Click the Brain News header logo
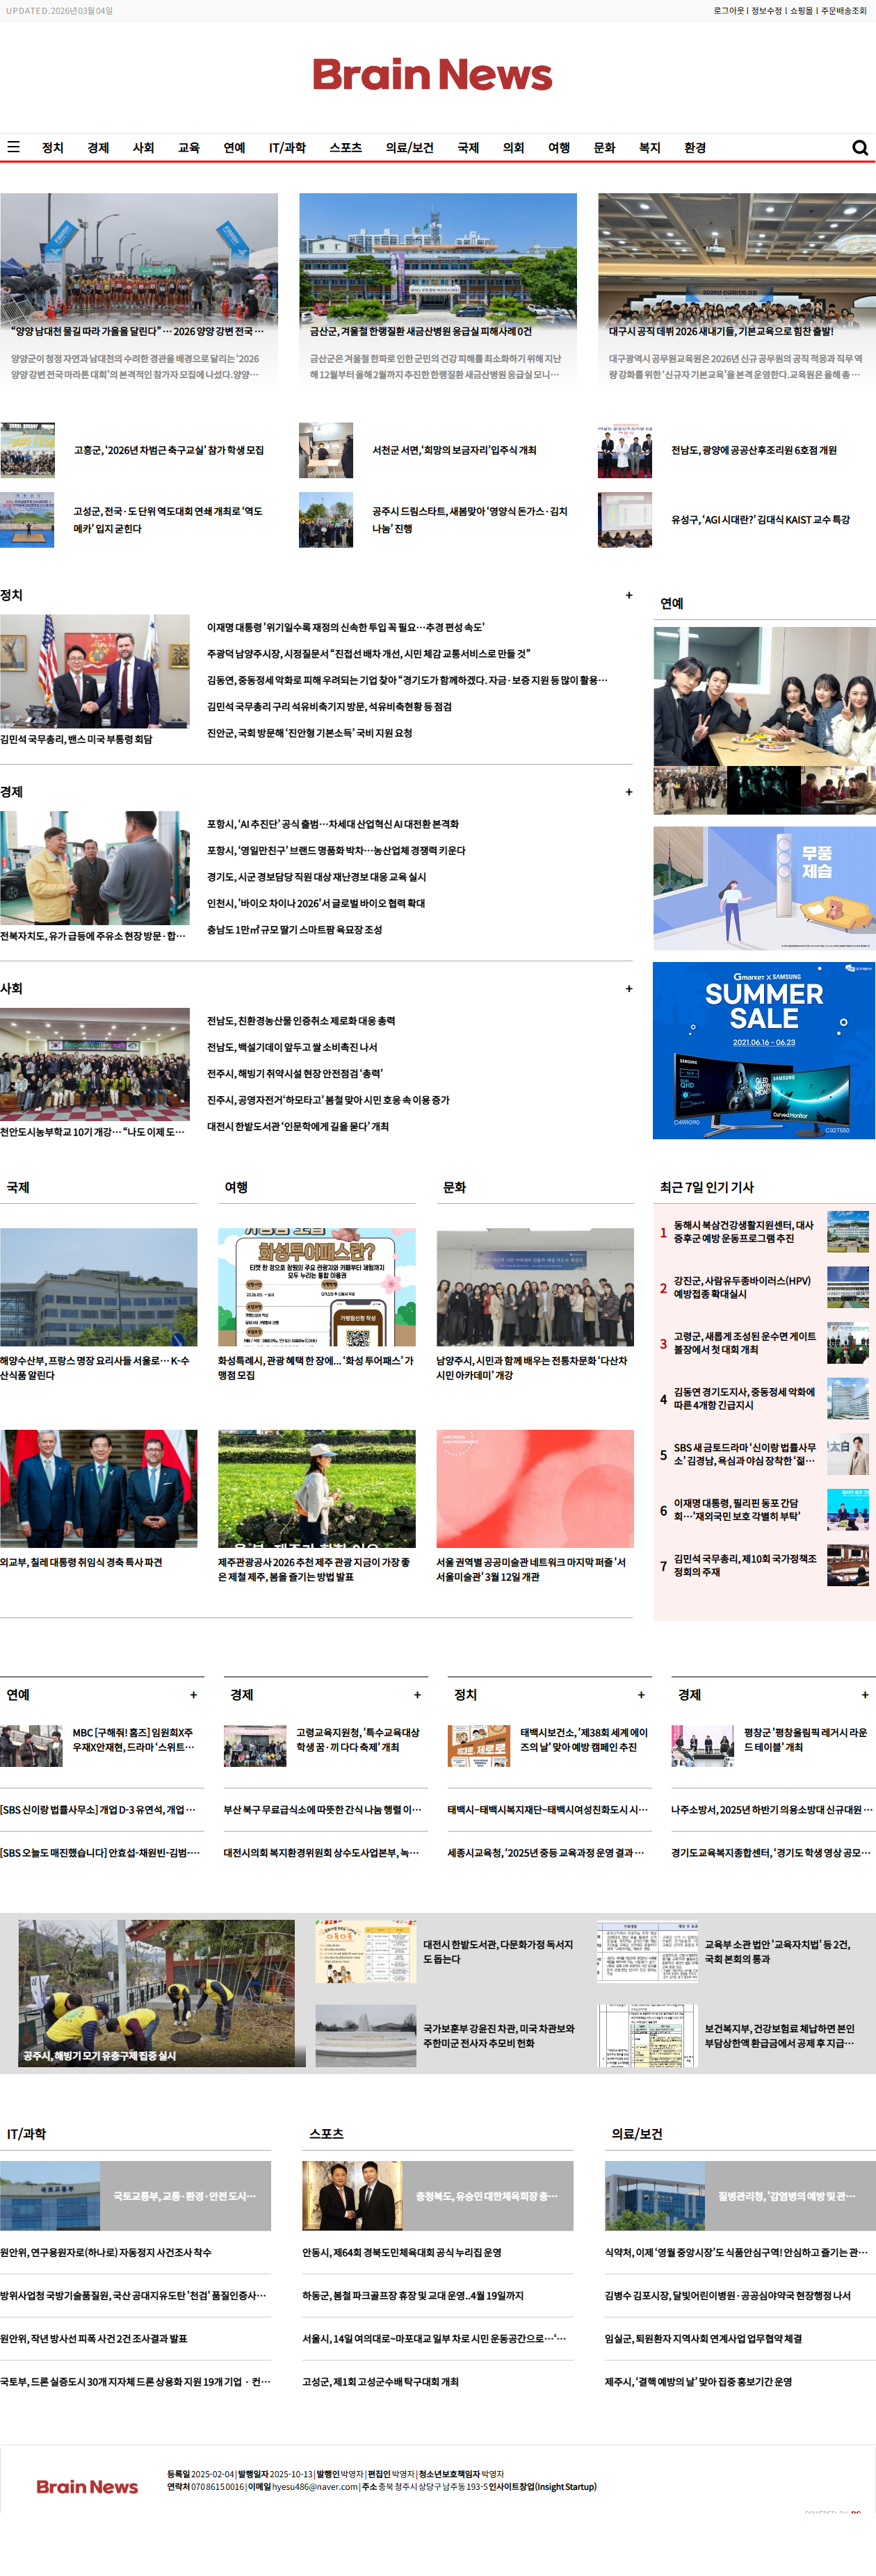876x2576 pixels. tap(432, 75)
